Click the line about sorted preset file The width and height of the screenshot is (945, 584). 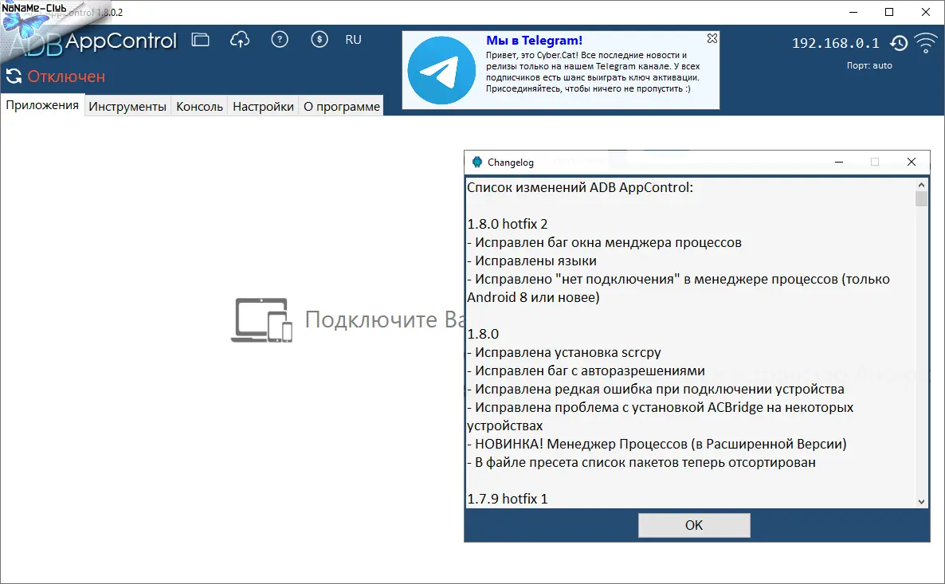click(641, 462)
